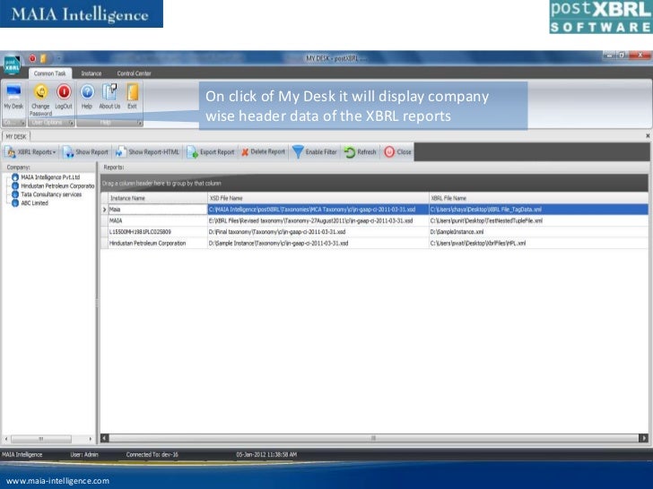This screenshot has width=653, height=489.
Task: Click the www.maia-intelligence.com link
Action: (57, 481)
